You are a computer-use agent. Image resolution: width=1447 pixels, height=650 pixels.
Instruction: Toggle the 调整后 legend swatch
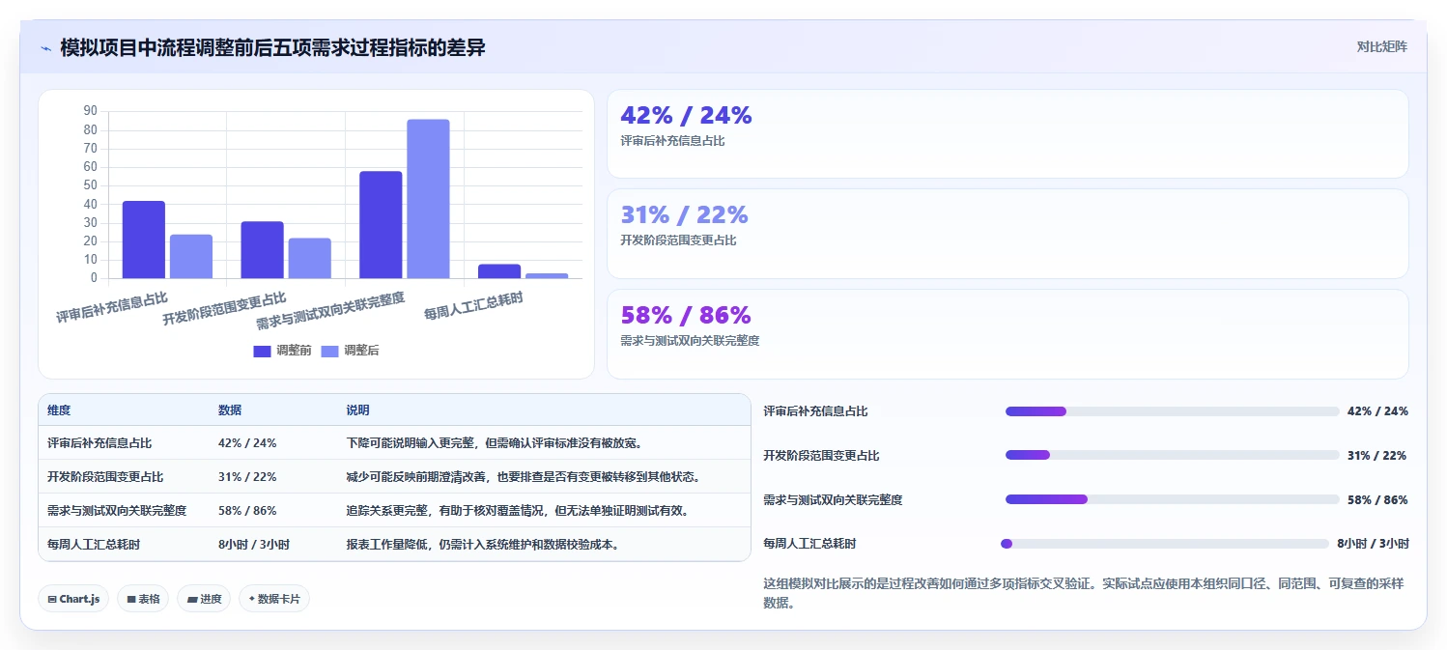click(x=329, y=351)
